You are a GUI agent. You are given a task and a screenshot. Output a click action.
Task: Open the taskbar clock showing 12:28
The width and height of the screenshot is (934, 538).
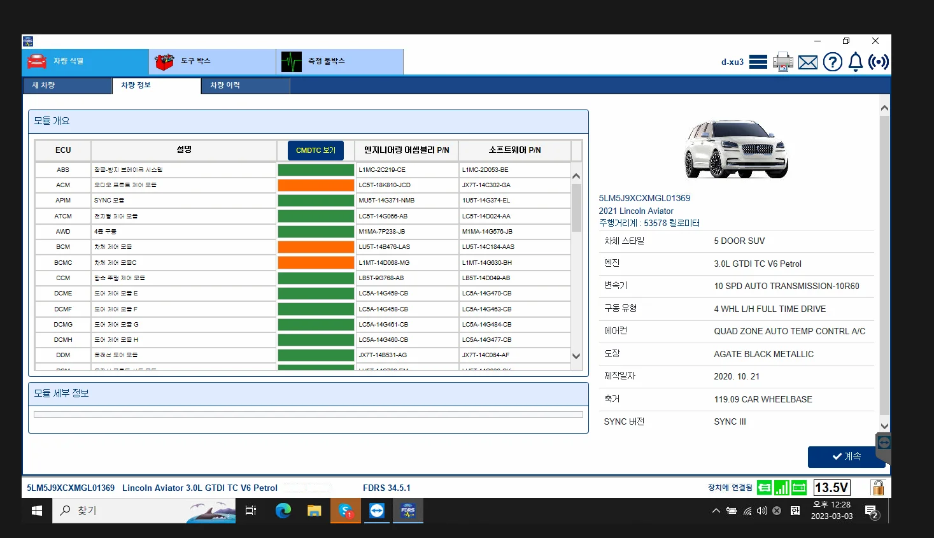831,511
